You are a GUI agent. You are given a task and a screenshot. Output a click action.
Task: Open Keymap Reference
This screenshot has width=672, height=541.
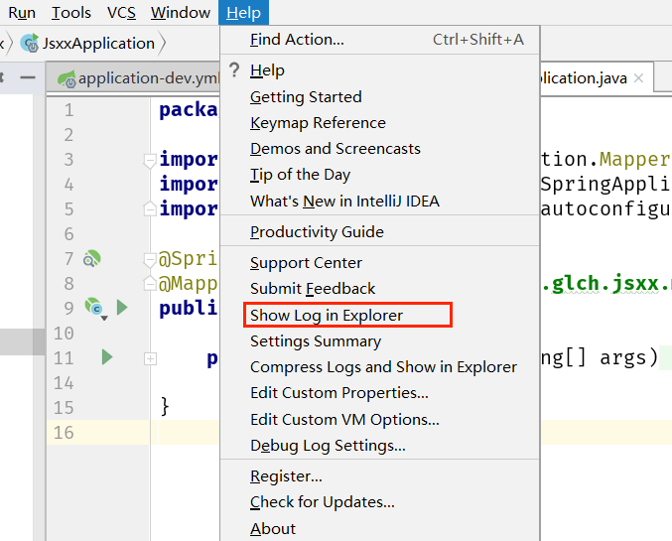click(380, 123)
